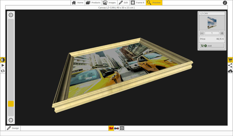Open the Frame It tab
Viewport: 233px width, 136px height.
click(138, 3)
